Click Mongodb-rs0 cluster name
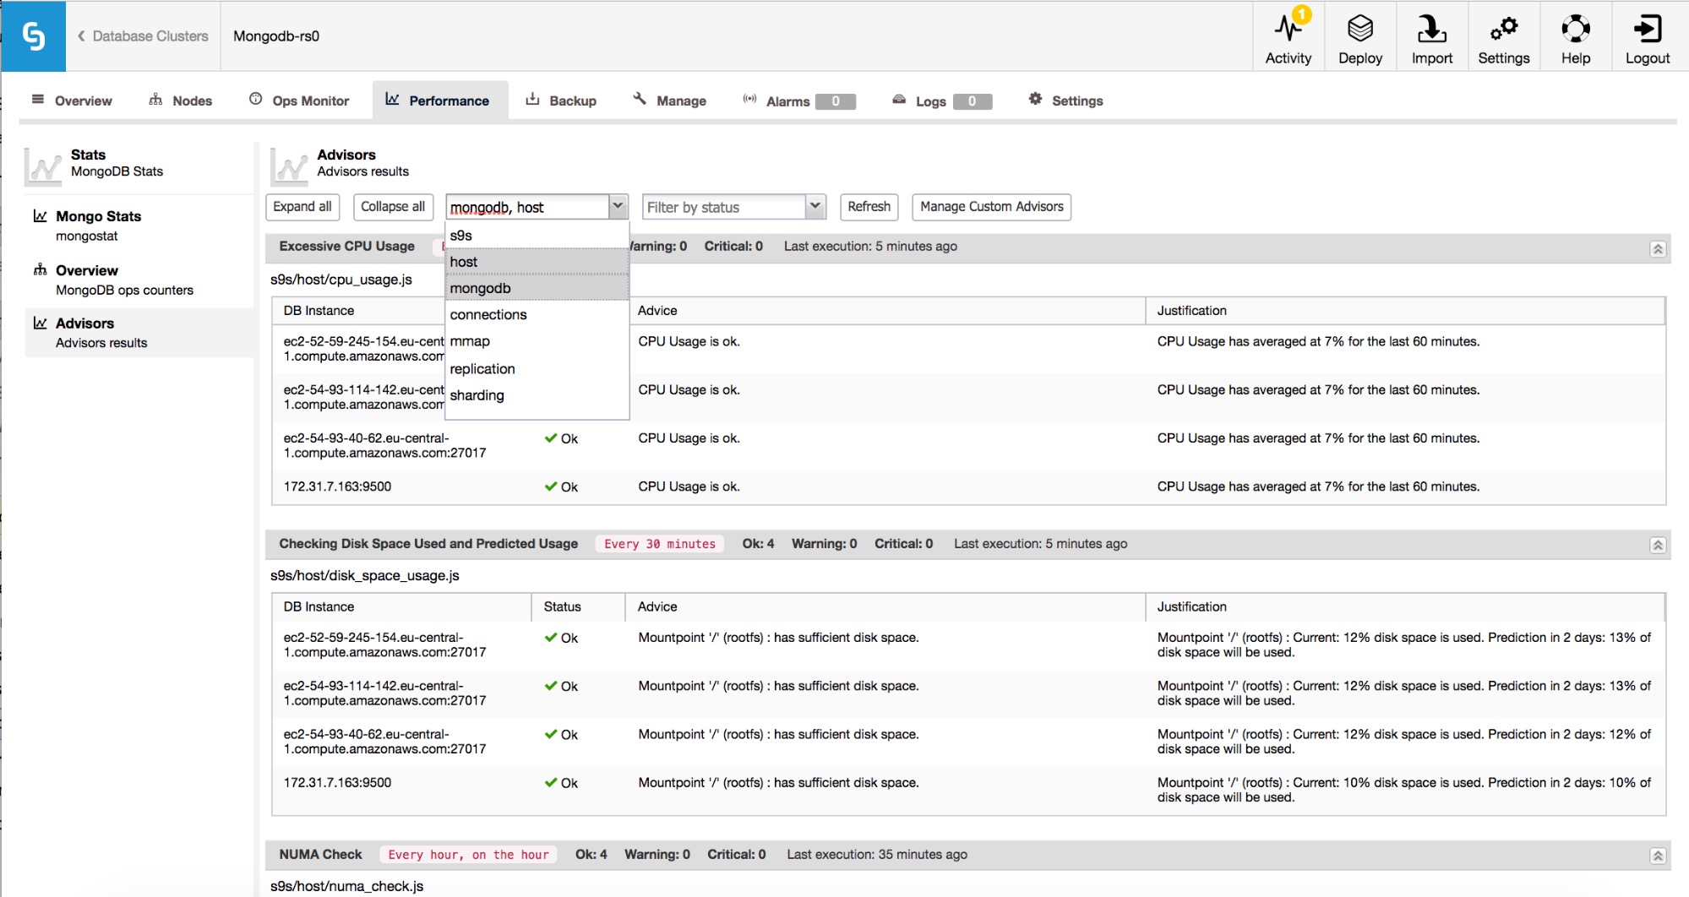 pos(276,36)
